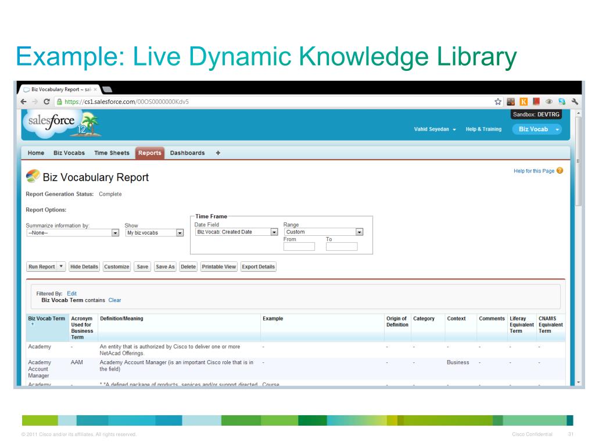The image size is (595, 446).
Task: Click the Academy Account Manager row term
Action: pos(40,369)
